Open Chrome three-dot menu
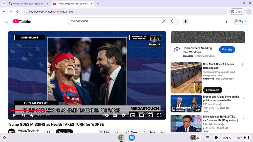The height and width of the screenshot is (142, 253). pyautogui.click(x=249, y=12)
